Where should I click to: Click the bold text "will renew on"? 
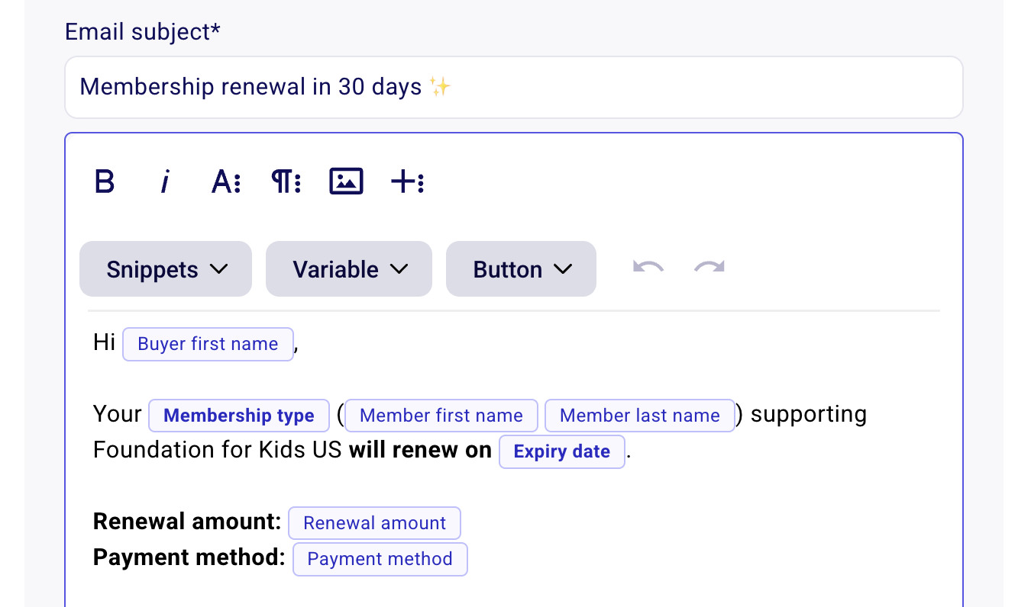[x=420, y=450]
